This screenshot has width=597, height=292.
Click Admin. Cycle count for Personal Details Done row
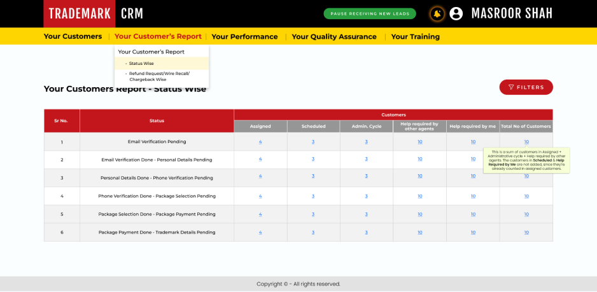pos(366,176)
